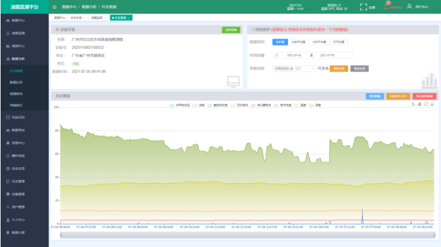Click the red 导出查询数据 button
The image size is (441, 247).
click(424, 96)
